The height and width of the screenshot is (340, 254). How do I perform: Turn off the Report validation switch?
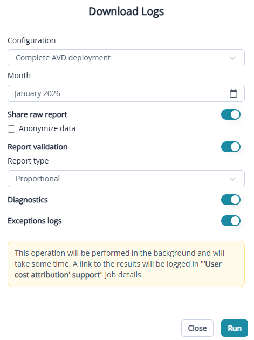point(231,147)
